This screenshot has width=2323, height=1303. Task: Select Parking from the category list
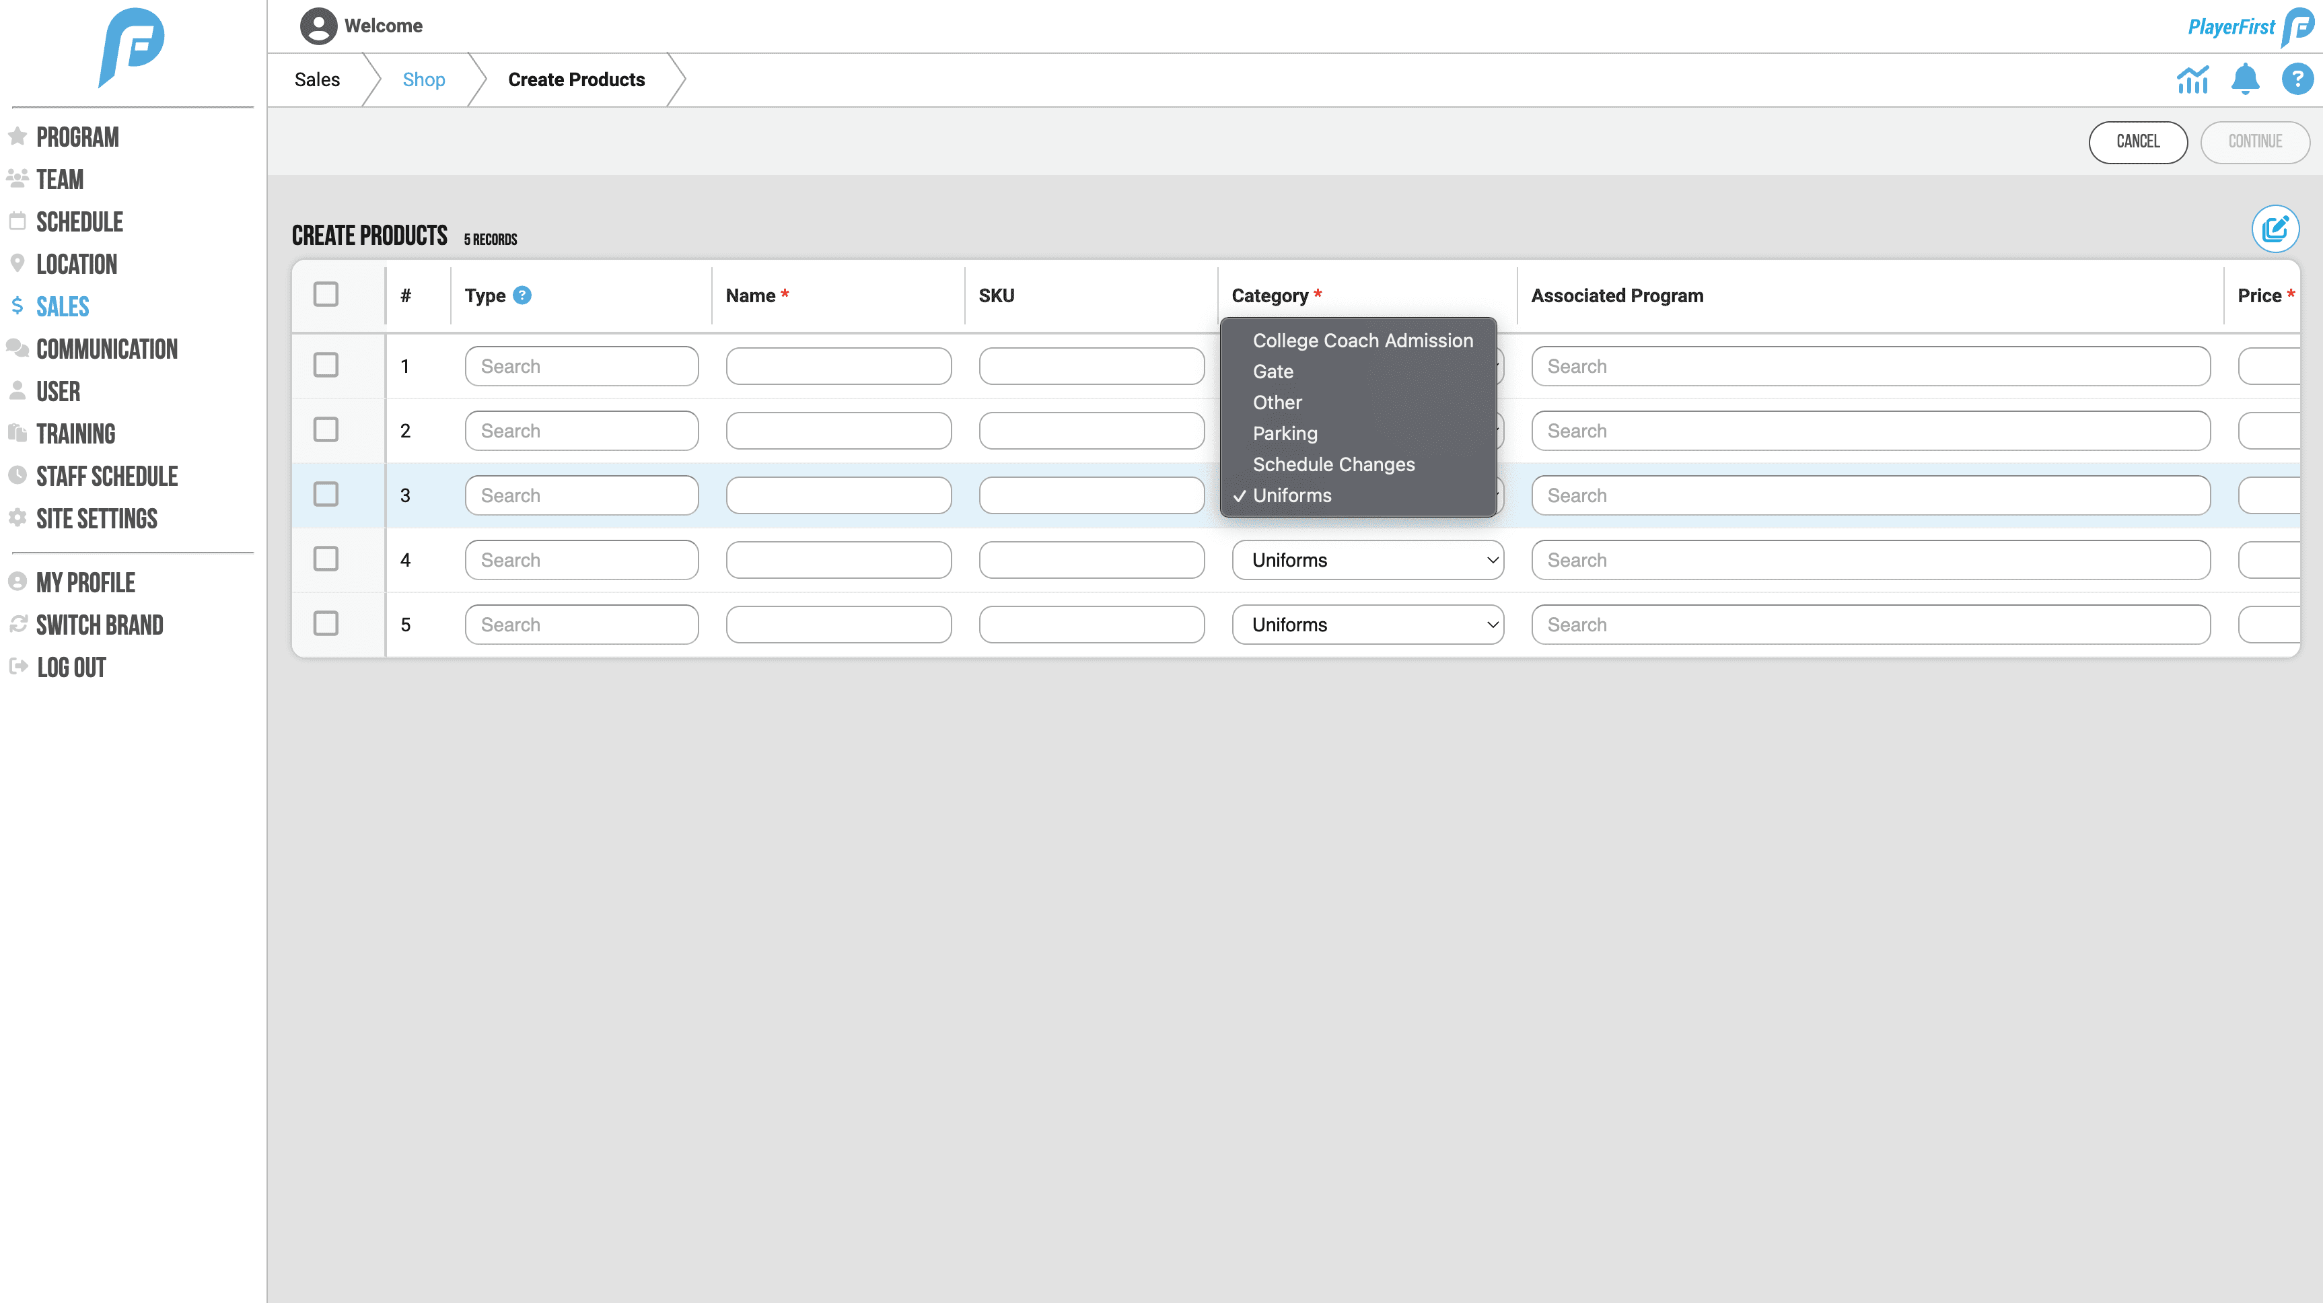(1284, 433)
